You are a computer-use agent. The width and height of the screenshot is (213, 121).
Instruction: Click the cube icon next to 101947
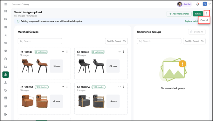coord(22,52)
